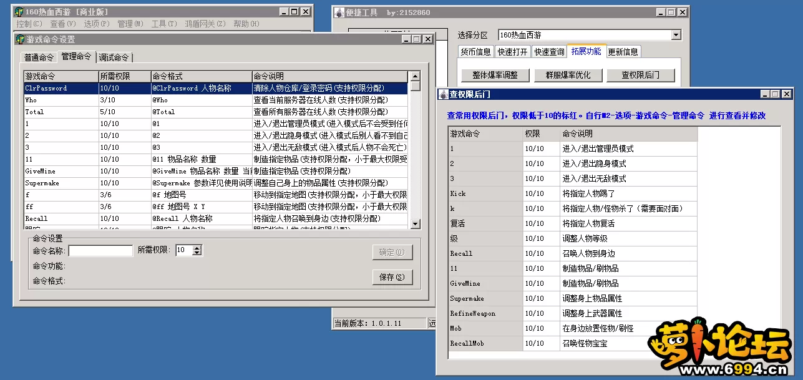Select the Recall row in 游戏命令设置

tap(217, 218)
